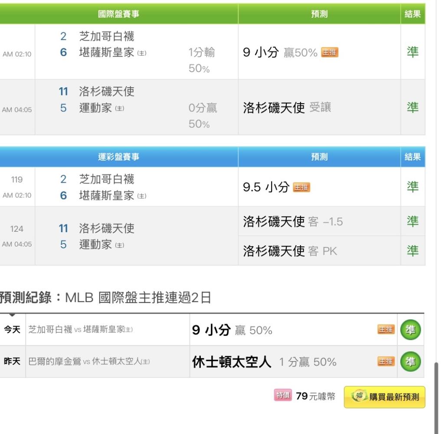Click the 芝加哥白襪 vs 堪薩斯皇家 record matchup
The image size is (442, 434).
(81, 329)
